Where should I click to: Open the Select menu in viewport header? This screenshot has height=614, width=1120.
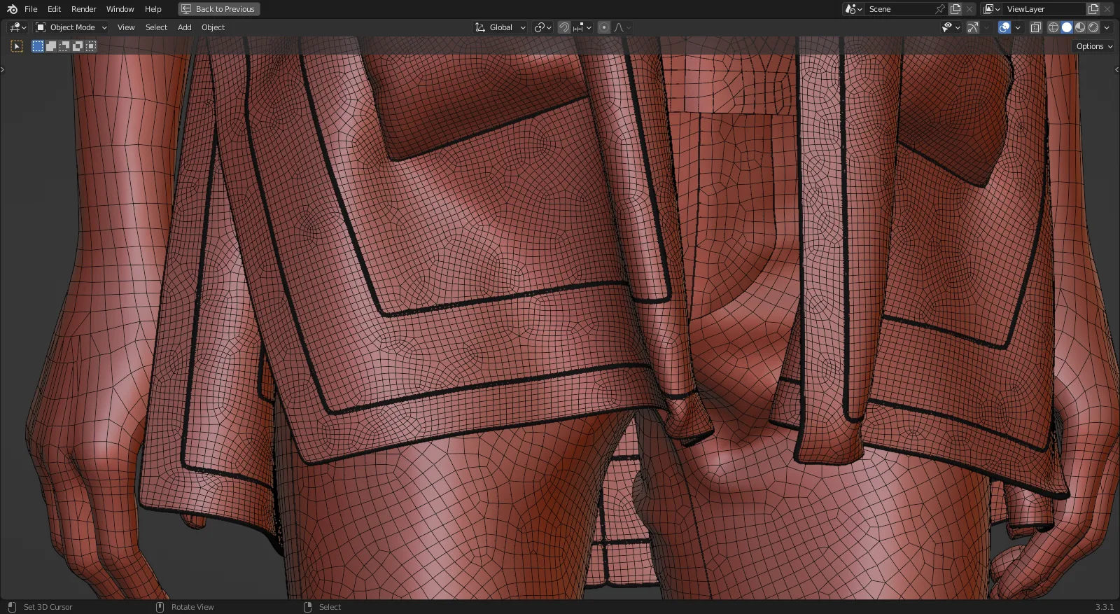coord(156,27)
